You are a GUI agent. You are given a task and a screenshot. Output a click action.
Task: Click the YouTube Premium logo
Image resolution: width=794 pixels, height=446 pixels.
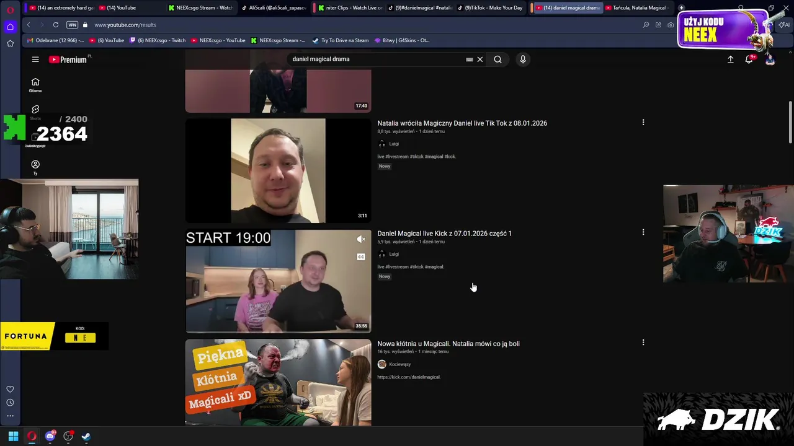pyautogui.click(x=68, y=59)
